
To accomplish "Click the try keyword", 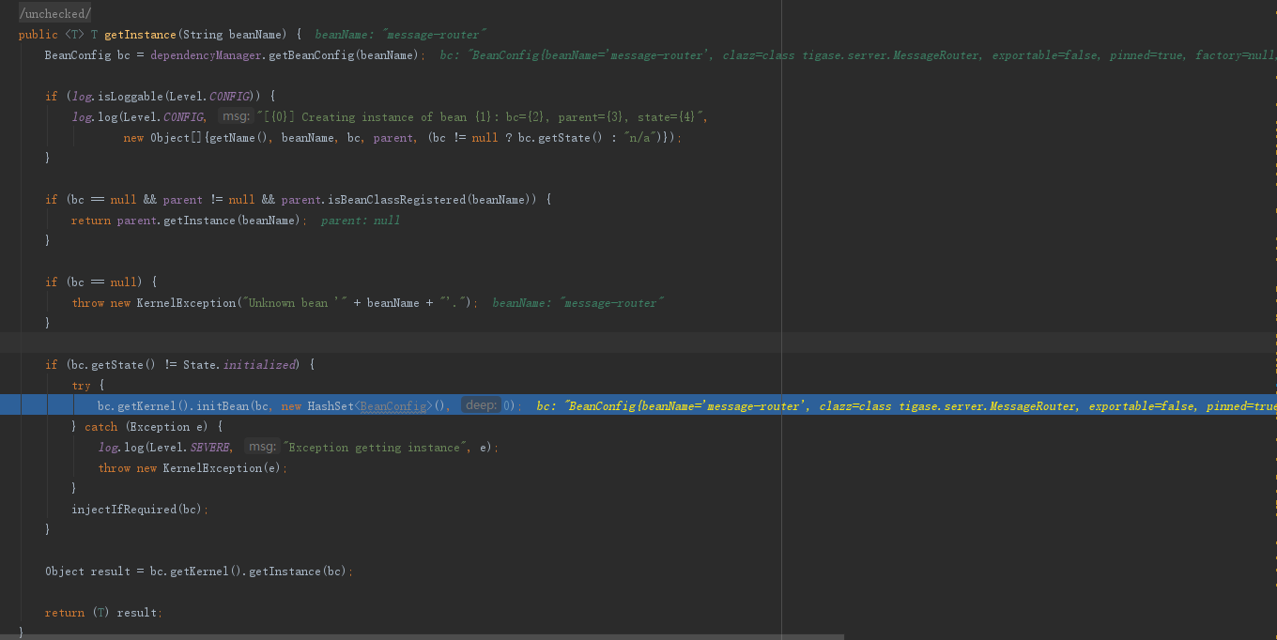I will (82, 386).
